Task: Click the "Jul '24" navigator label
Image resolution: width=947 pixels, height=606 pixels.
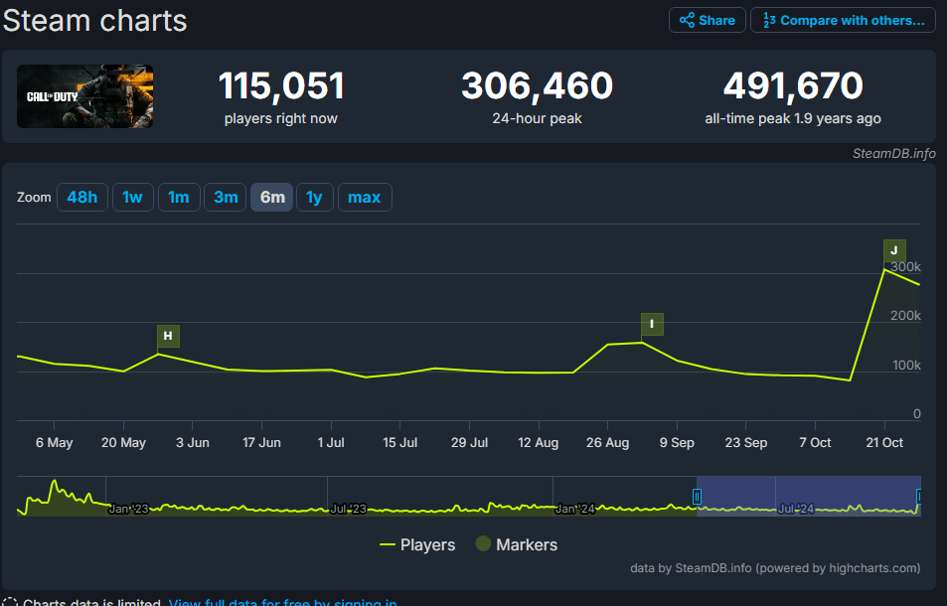Action: click(795, 509)
